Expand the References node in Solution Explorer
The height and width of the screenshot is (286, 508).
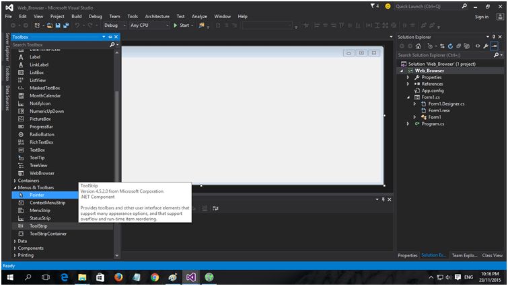[408, 84]
